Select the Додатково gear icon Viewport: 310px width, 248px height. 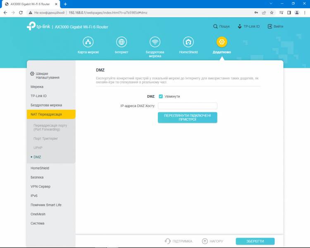point(222,42)
